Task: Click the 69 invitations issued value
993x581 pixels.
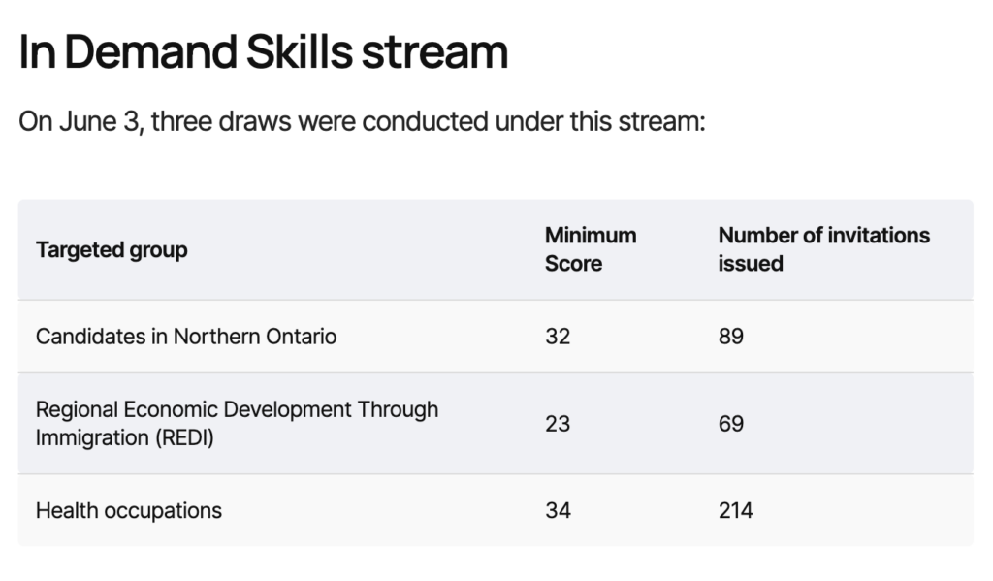Action: click(731, 424)
